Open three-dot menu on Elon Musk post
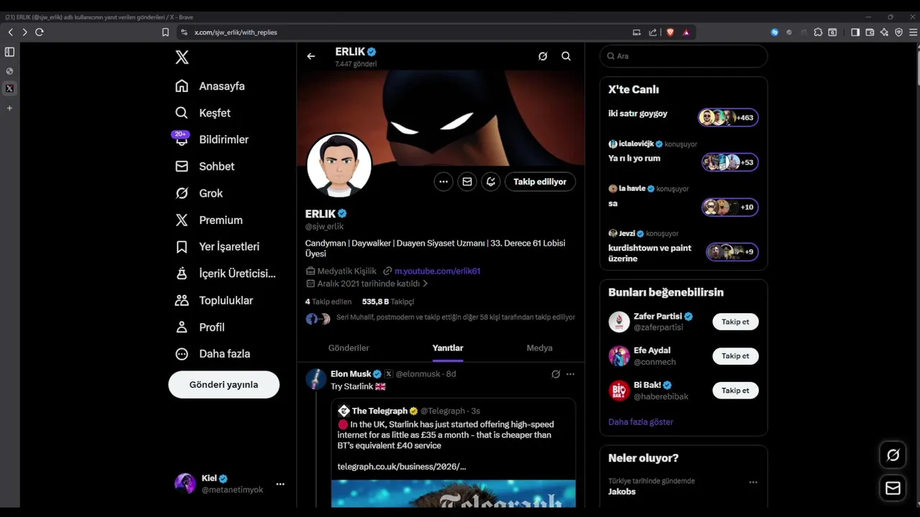The height and width of the screenshot is (517, 920). coord(571,374)
